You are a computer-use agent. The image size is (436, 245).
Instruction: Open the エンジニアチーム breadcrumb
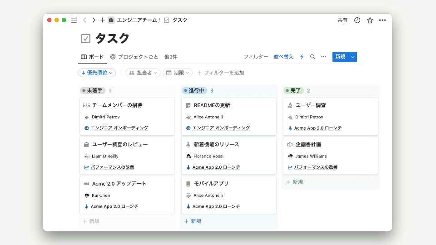point(137,20)
